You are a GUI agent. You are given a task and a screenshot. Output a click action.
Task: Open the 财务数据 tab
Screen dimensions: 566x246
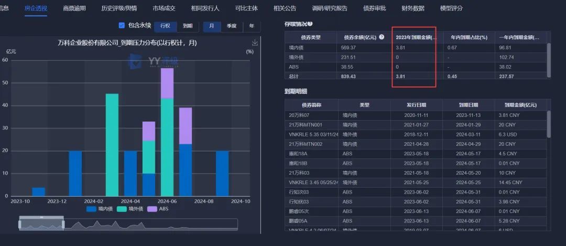coord(413,8)
